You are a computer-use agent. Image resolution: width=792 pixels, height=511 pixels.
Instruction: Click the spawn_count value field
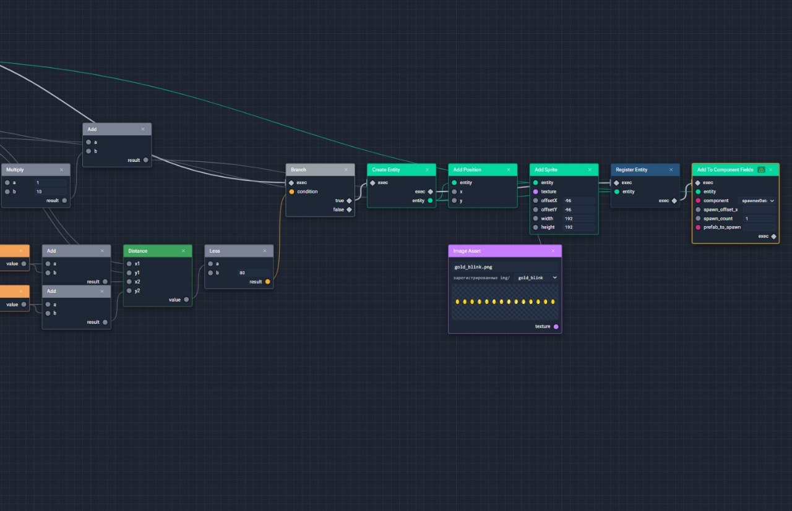tap(759, 219)
